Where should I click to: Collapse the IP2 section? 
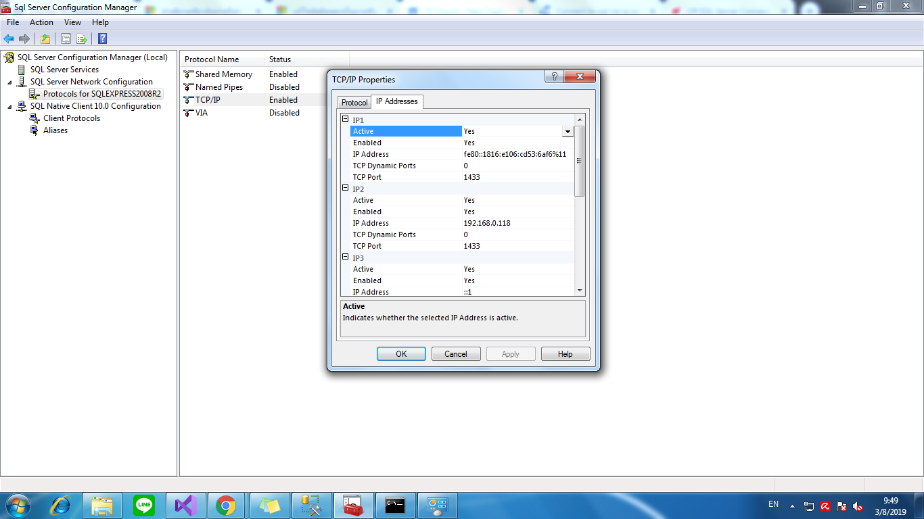coord(346,188)
